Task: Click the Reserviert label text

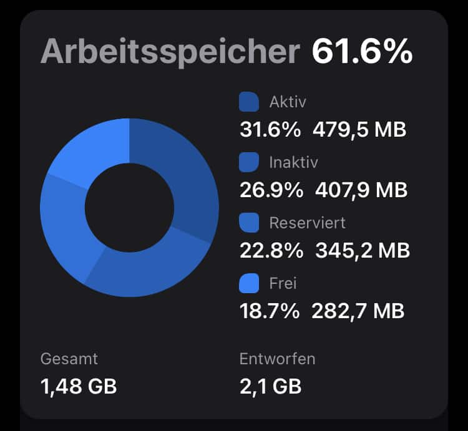Action: click(x=308, y=223)
